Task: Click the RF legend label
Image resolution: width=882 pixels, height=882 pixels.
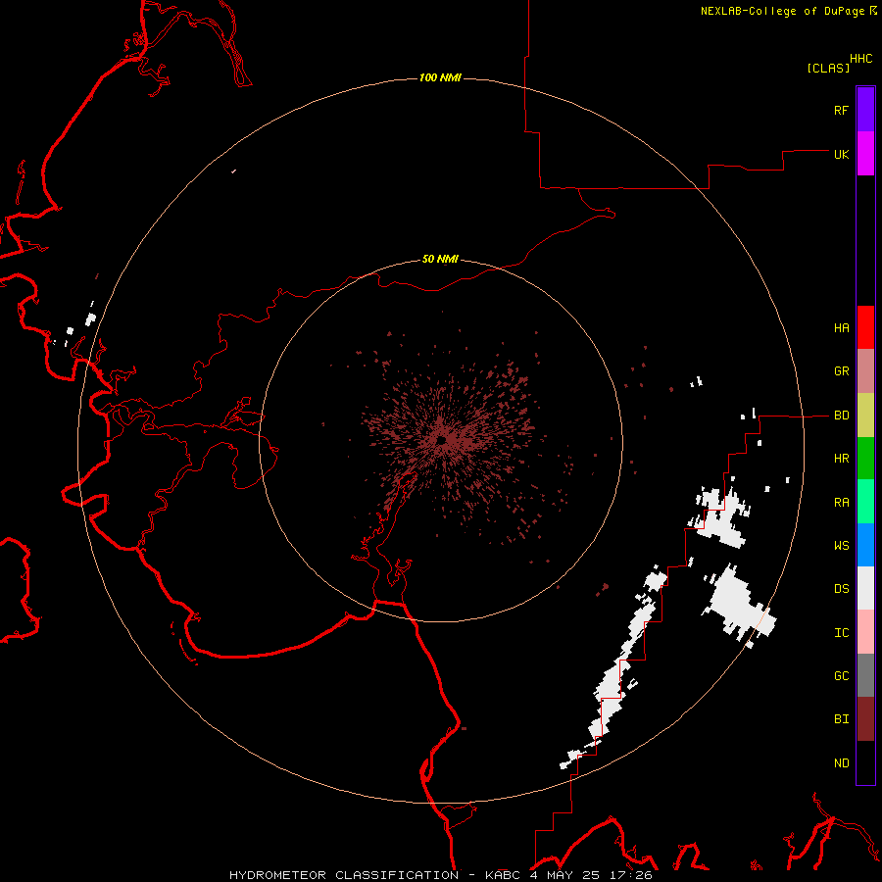Action: [x=841, y=110]
